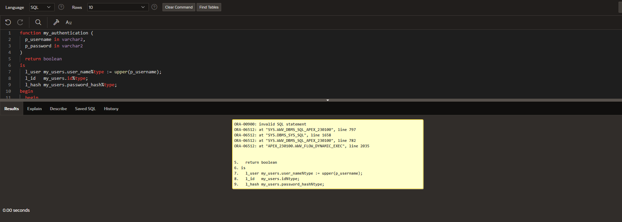Click error line mentioning 'line 782'
622x222 pixels.
click(x=295, y=140)
